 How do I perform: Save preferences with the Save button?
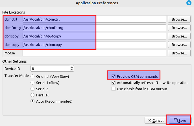[179, 120]
